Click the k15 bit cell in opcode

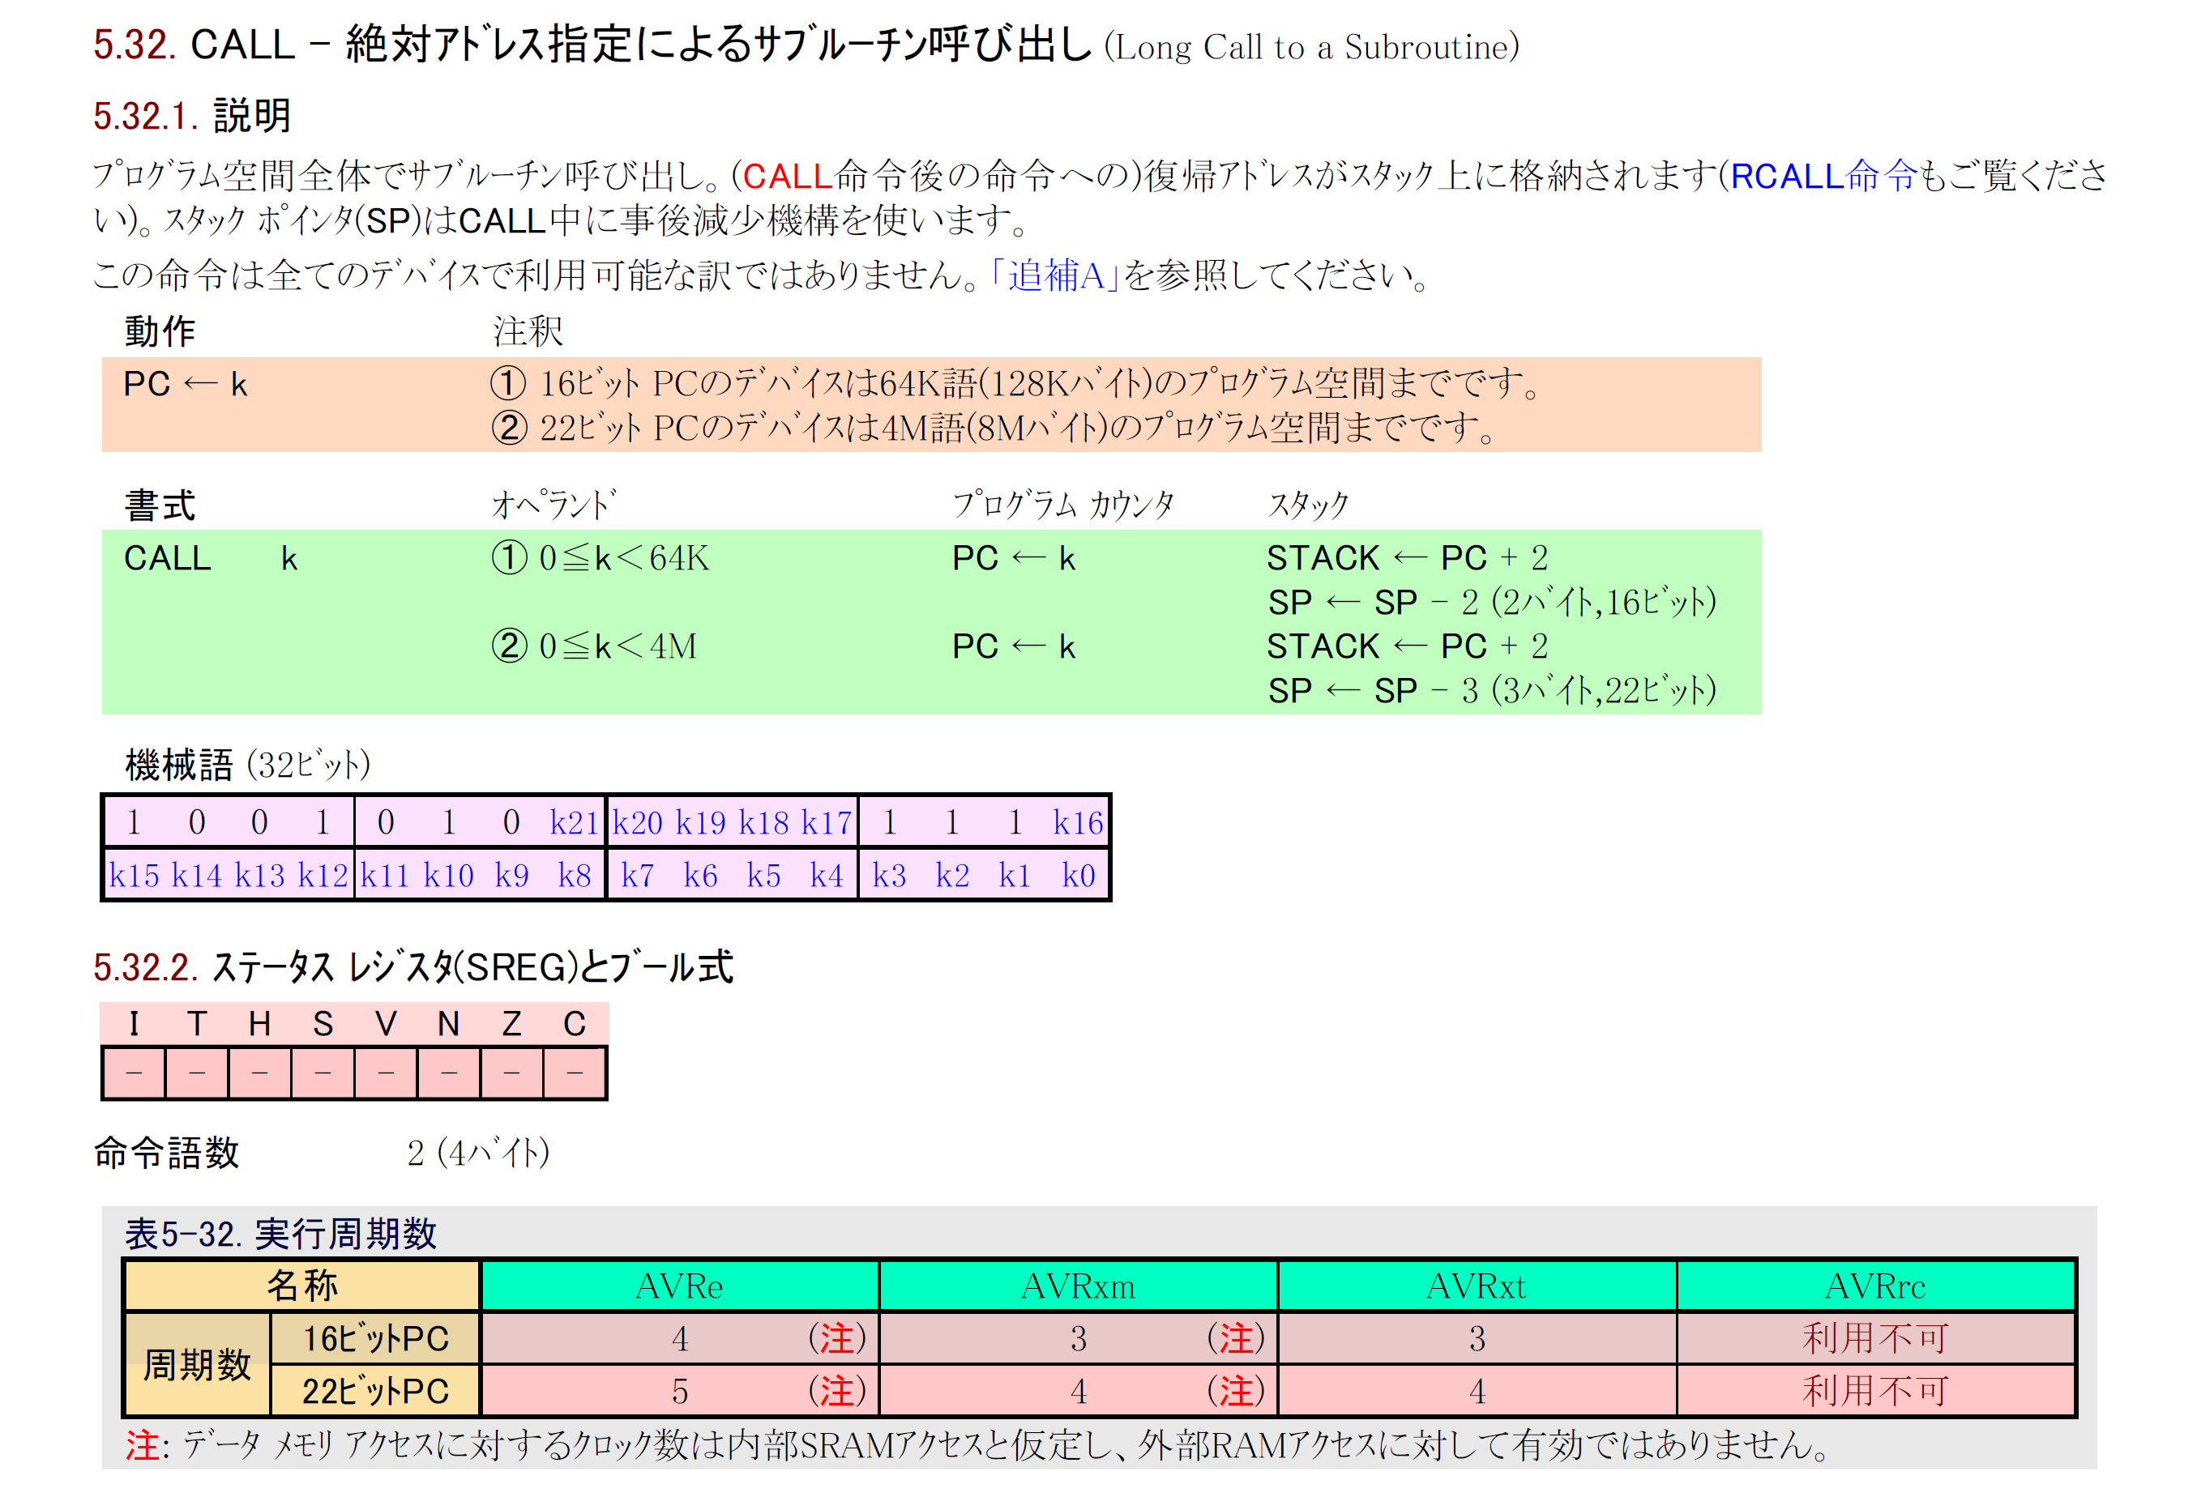point(133,875)
